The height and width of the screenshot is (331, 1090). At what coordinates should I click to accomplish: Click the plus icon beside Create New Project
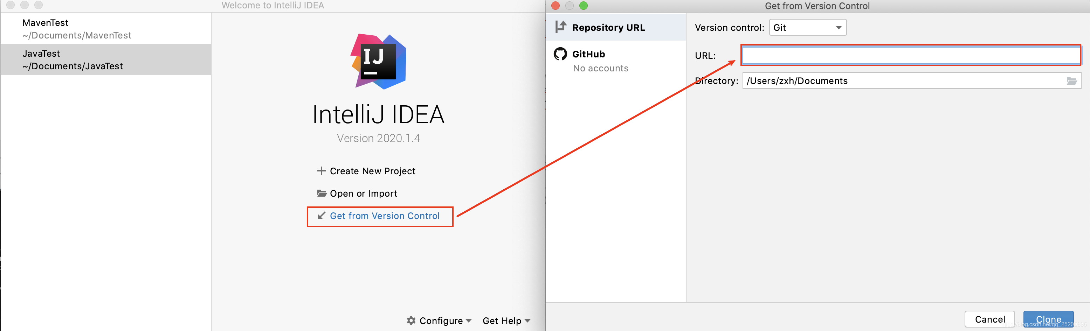[321, 171]
